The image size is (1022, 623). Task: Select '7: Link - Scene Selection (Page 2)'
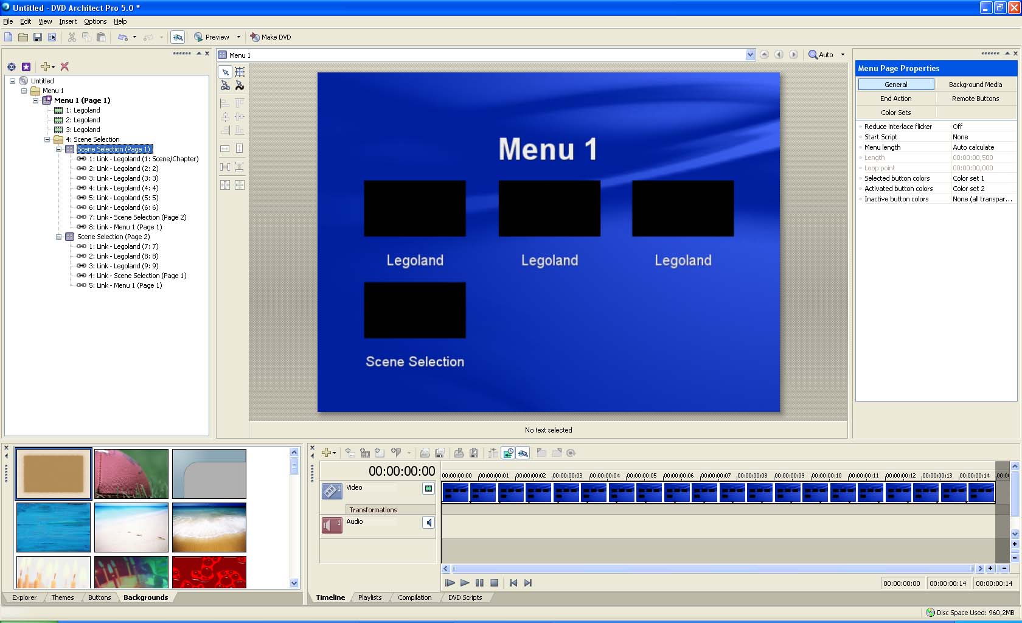click(x=137, y=217)
